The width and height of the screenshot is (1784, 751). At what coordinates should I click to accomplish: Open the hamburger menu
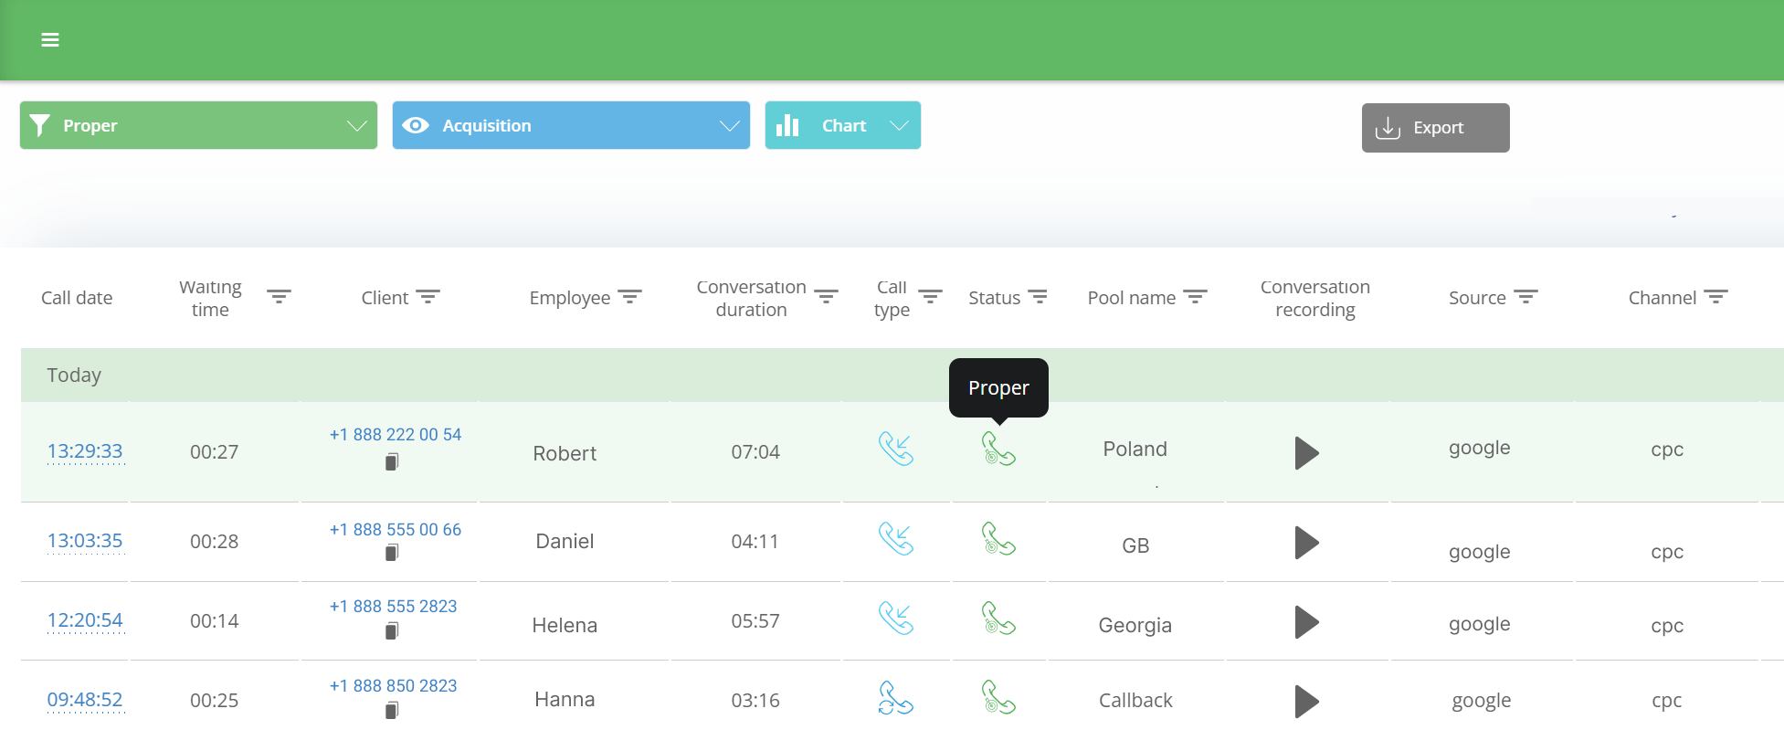[x=50, y=39]
